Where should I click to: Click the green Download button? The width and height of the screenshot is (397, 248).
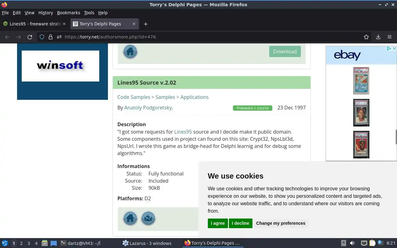285,51
